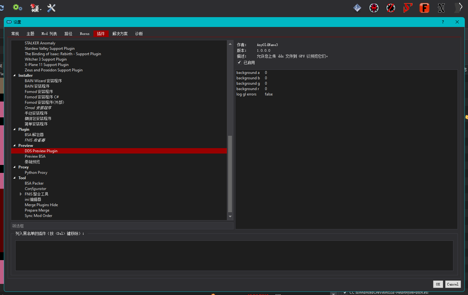Select BSA 解包器 plugin

click(x=34, y=135)
